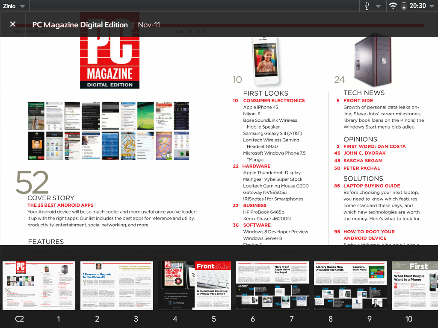The image size is (438, 328).
Task: Tap the iPhone 4S product image
Action: pyautogui.click(x=266, y=61)
